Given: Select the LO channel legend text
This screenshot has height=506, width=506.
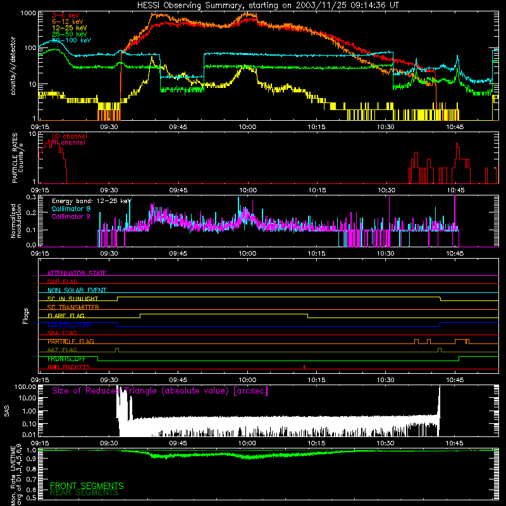Looking at the screenshot, I should [70, 136].
